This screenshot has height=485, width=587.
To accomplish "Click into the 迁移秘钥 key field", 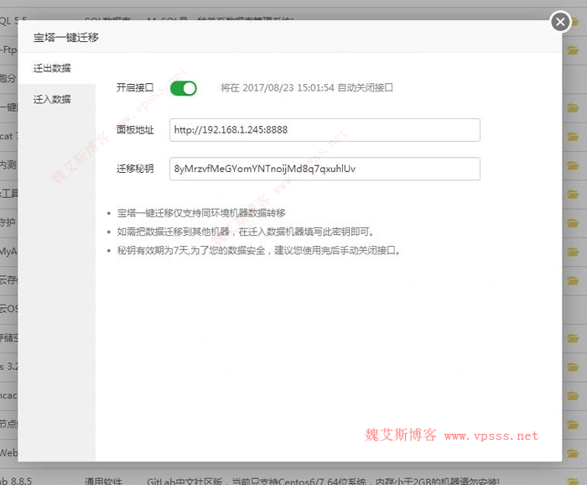I will [x=325, y=169].
